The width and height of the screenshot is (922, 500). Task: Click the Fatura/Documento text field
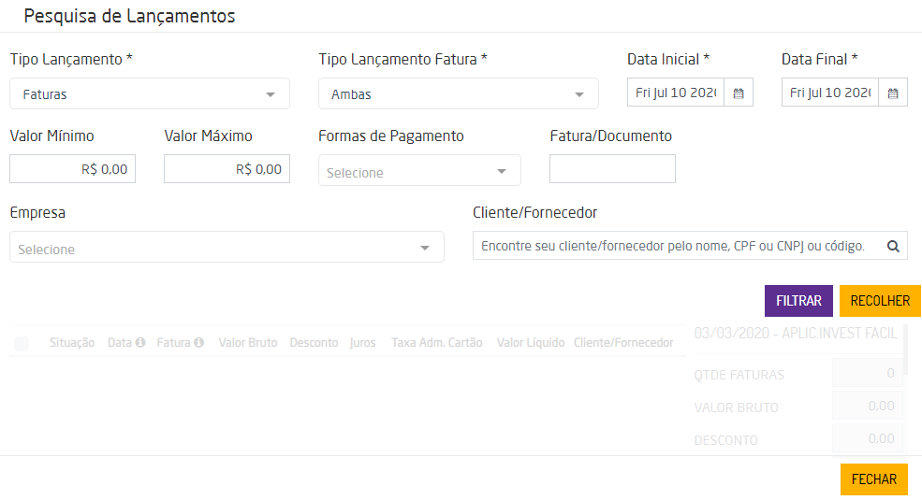click(612, 169)
